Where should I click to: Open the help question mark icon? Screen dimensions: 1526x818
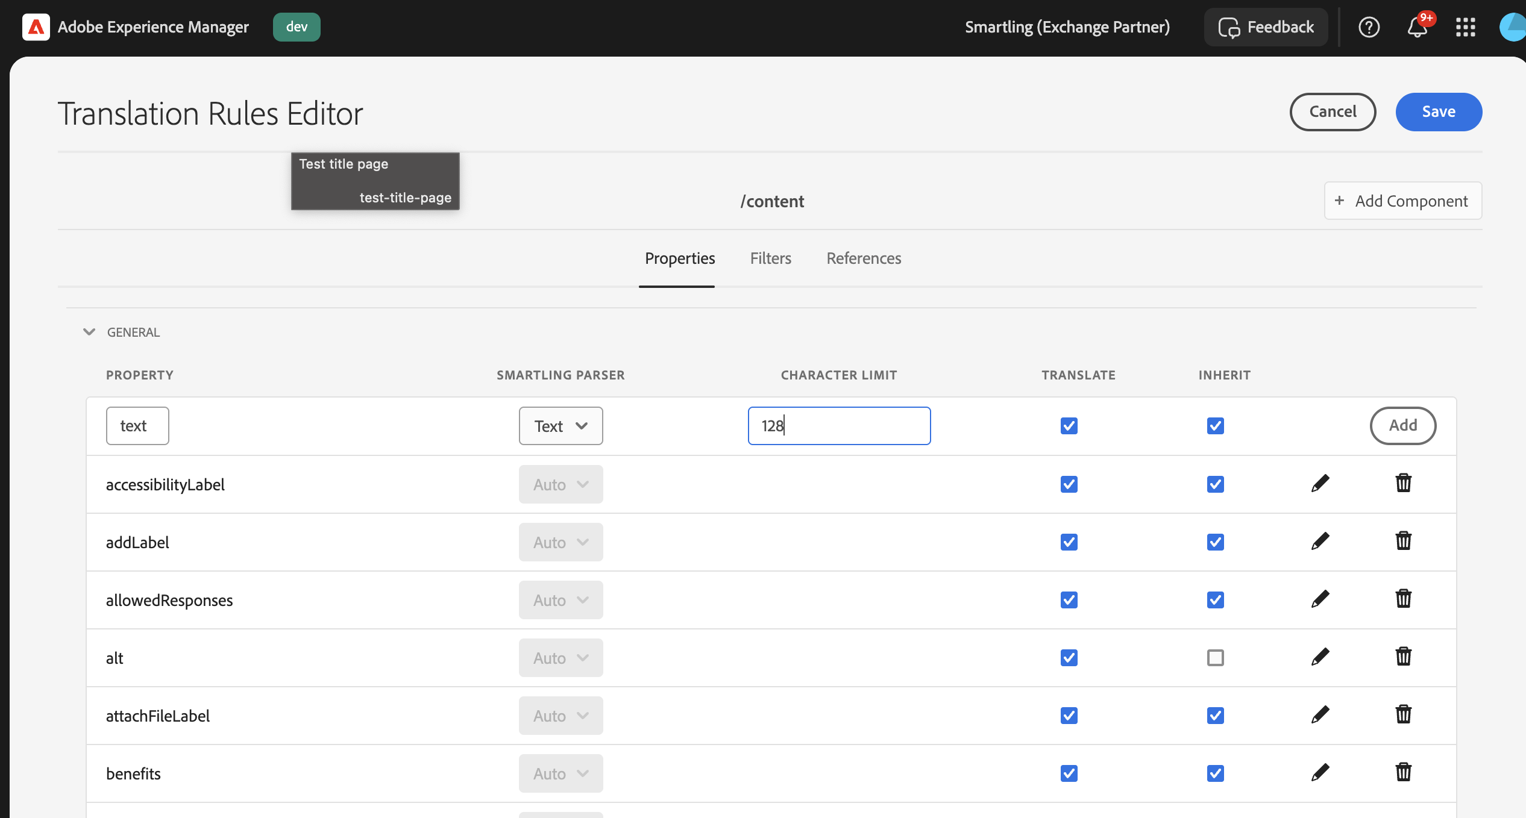click(1369, 27)
